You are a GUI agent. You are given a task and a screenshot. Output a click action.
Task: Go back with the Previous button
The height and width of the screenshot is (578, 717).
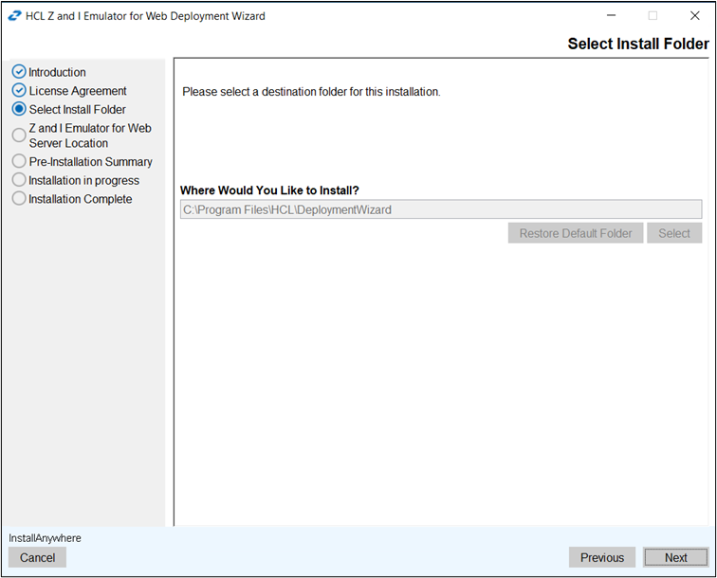coord(602,558)
